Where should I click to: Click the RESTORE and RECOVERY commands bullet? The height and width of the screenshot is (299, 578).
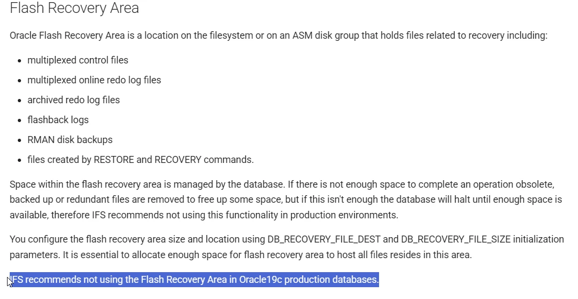pos(140,160)
